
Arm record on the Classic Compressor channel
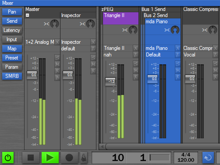(215, 77)
